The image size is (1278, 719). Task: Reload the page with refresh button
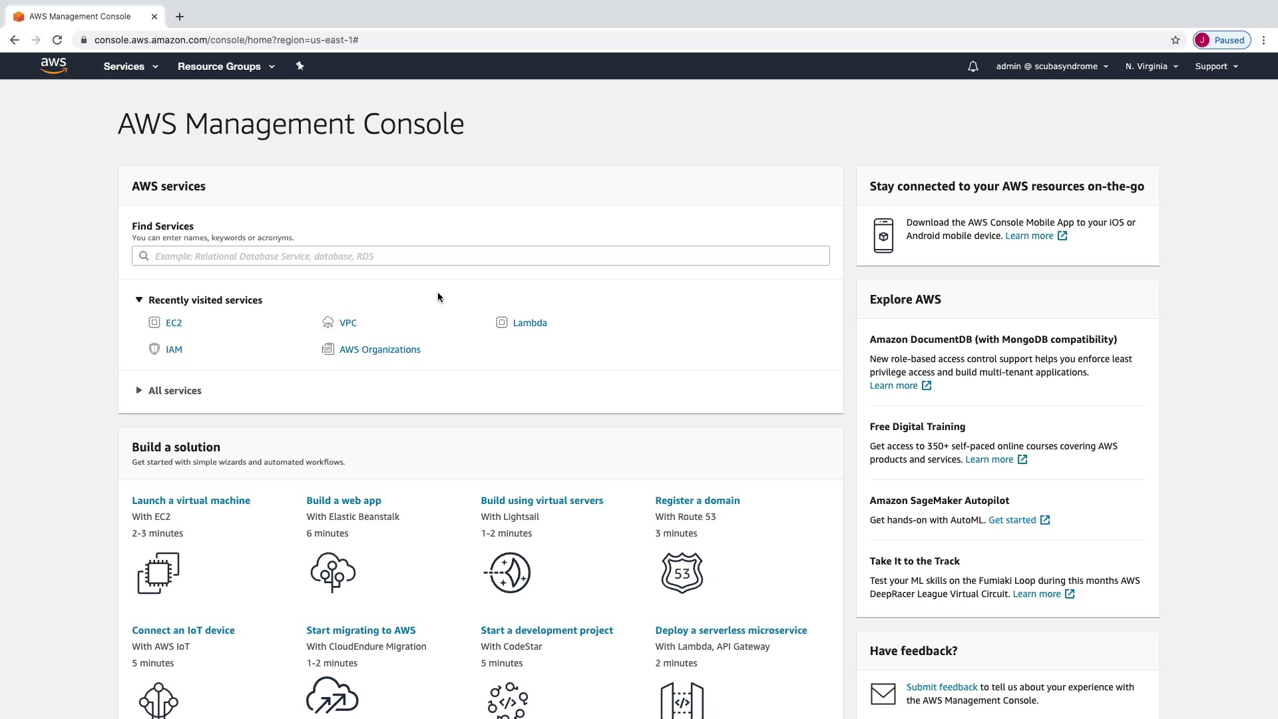click(57, 40)
